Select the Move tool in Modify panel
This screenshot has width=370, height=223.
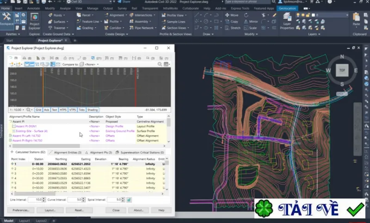232,15
